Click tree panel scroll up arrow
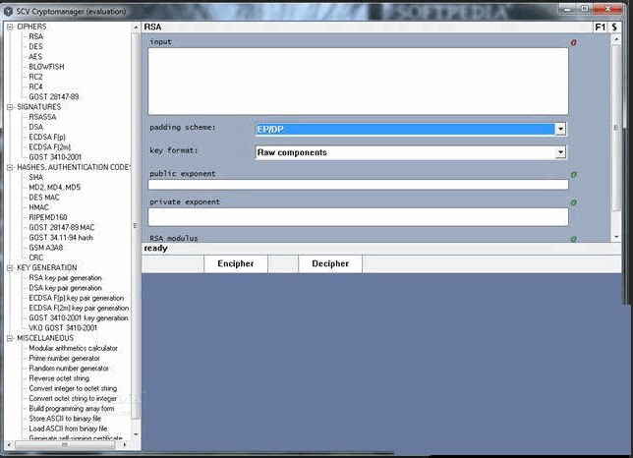 136,28
